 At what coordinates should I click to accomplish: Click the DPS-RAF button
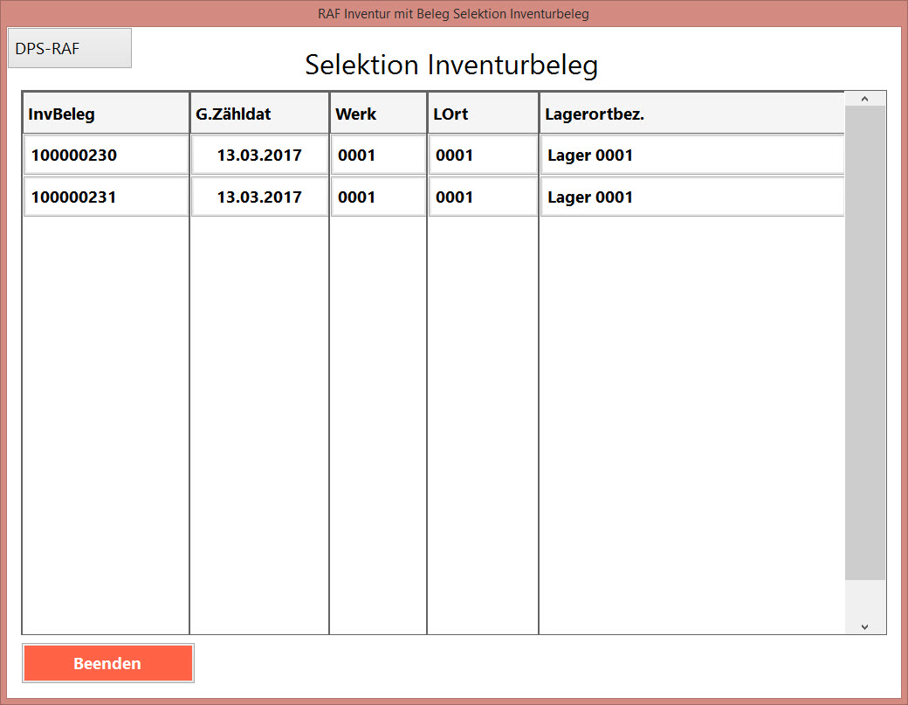pos(70,48)
